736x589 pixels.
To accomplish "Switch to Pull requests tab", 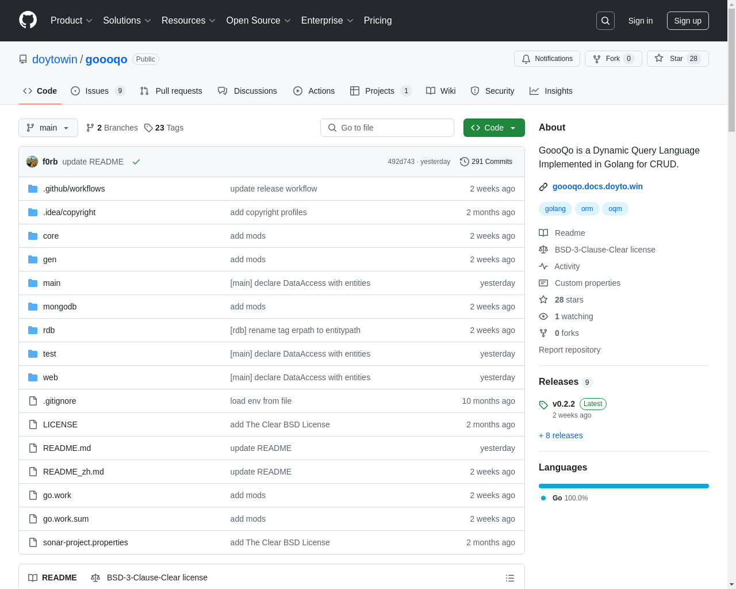I will [171, 91].
